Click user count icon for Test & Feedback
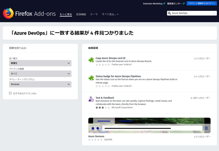219x151 pixels. (x=191, y=98)
